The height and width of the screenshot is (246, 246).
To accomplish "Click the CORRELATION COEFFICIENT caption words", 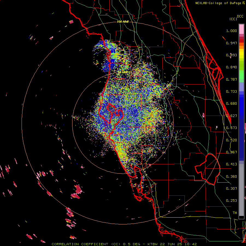I will click(80, 244).
